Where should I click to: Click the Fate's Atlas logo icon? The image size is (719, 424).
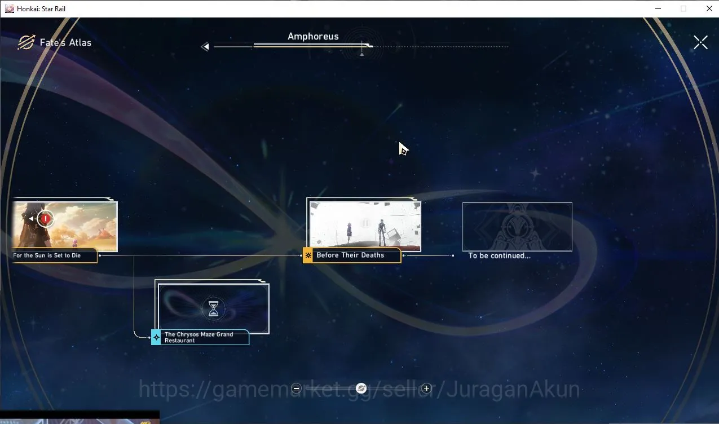click(x=26, y=42)
